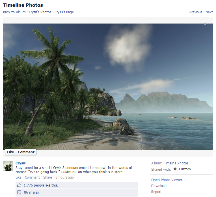Click the small Comment link under caption

point(33,177)
